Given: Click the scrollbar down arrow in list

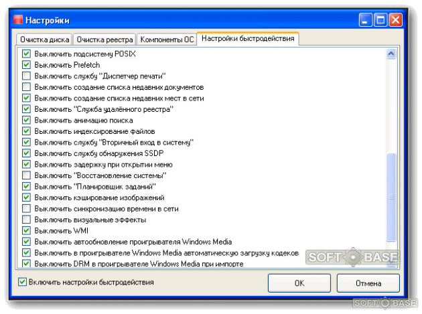Looking at the screenshot, I should click(392, 262).
